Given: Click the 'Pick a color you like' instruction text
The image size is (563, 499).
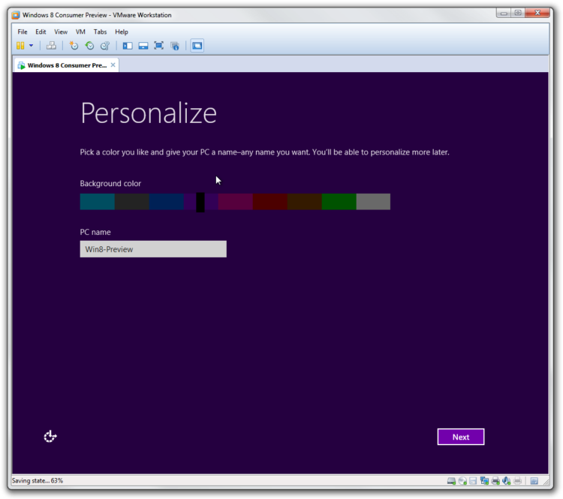Looking at the screenshot, I should click(x=264, y=152).
